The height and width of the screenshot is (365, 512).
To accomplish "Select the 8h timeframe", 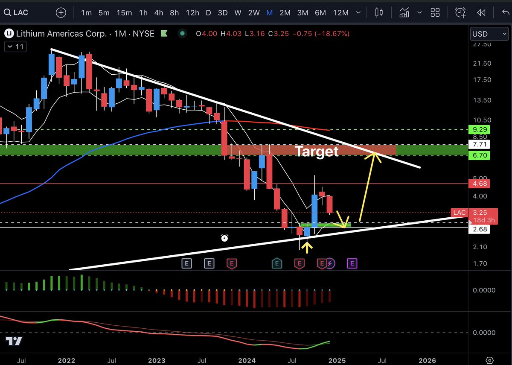I will (x=174, y=13).
